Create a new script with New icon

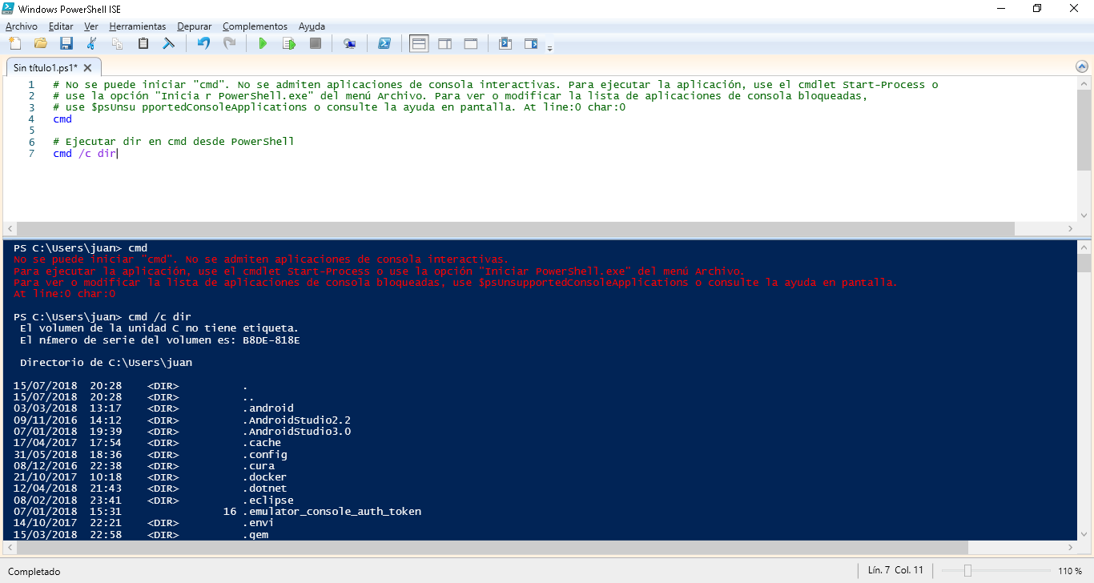[14, 43]
